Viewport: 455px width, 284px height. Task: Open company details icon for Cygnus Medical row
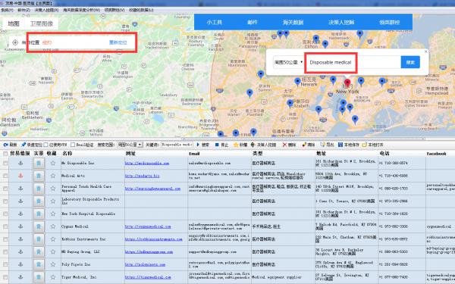pyautogui.click(x=39, y=226)
